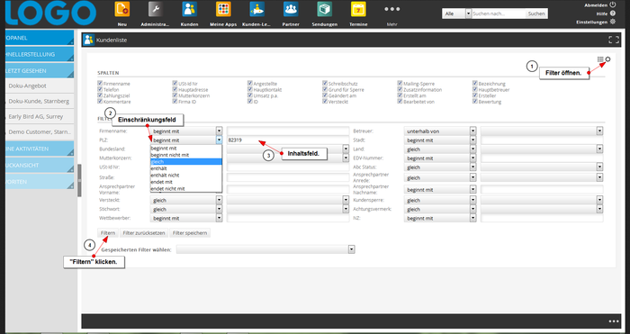Open Doku-Kunde, Starnberg in recently viewed
Screen dimensions: 630x334
click(x=39, y=102)
